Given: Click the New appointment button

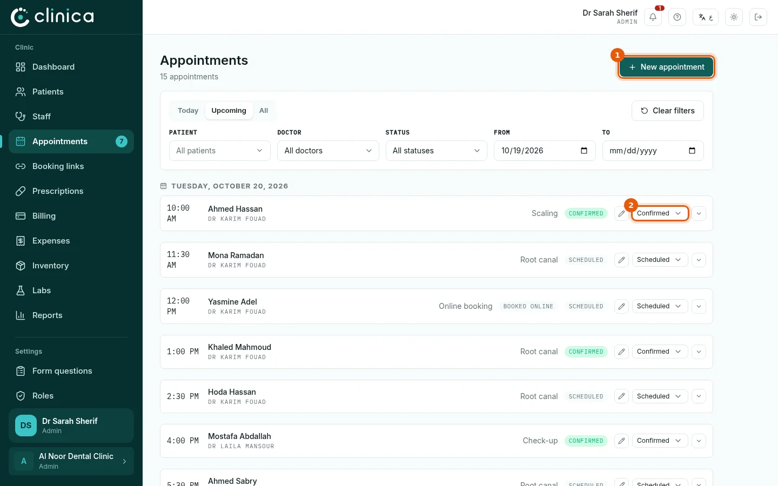Looking at the screenshot, I should point(666,67).
